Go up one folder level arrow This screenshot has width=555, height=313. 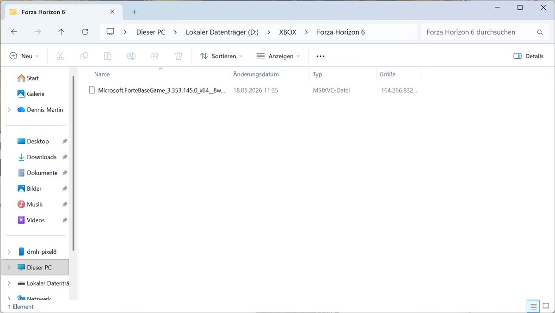(x=61, y=32)
